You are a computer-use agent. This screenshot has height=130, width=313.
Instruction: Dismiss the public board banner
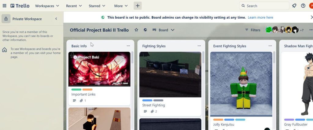click(311, 17)
